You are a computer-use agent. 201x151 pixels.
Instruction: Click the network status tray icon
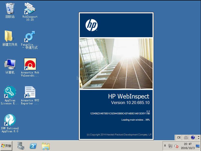(x=170, y=146)
